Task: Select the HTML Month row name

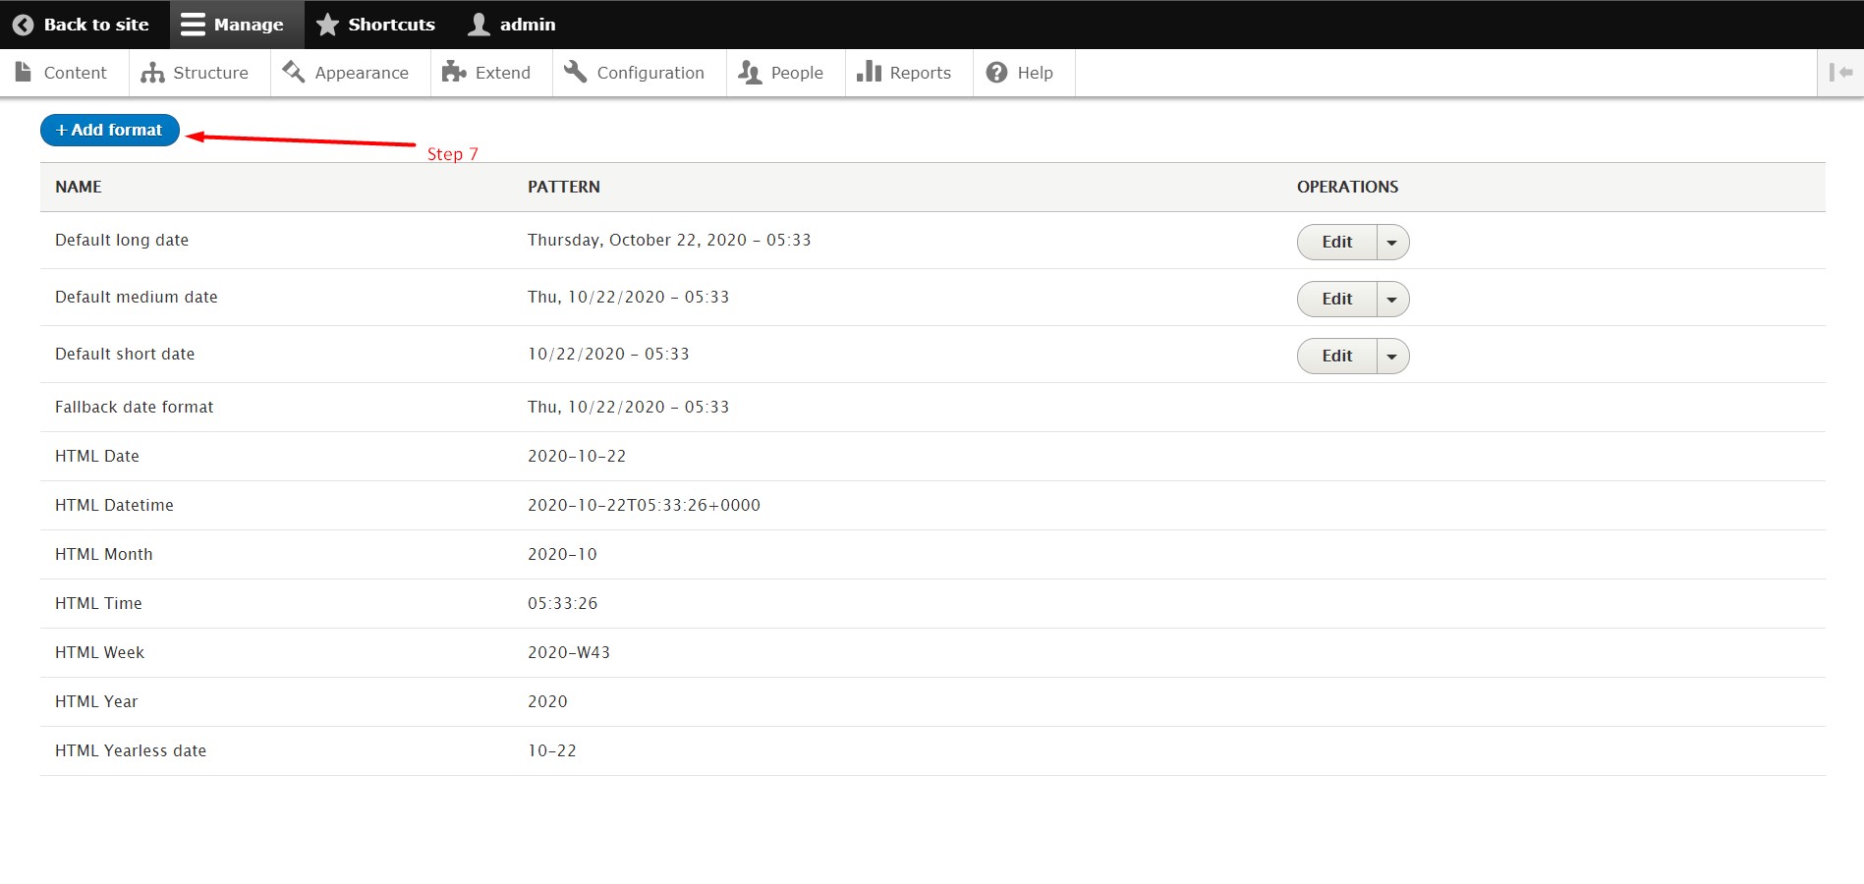Action: [104, 554]
